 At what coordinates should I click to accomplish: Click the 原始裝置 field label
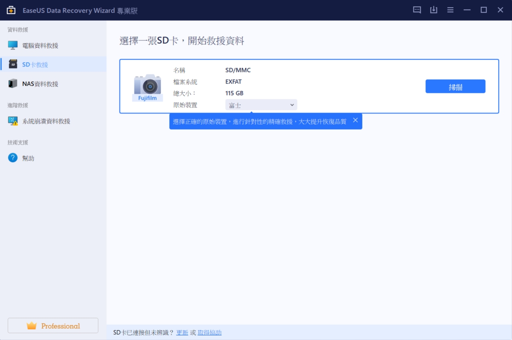[x=185, y=105]
